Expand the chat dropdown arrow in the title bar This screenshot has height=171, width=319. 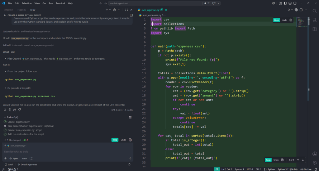click(218, 3)
